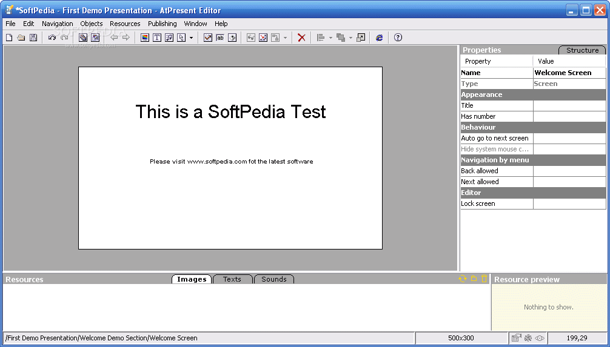Click the Title property value cell
This screenshot has width=610, height=347.
coord(569,105)
